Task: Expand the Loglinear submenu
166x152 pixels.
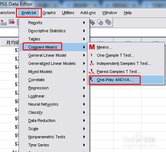Action: (54, 96)
